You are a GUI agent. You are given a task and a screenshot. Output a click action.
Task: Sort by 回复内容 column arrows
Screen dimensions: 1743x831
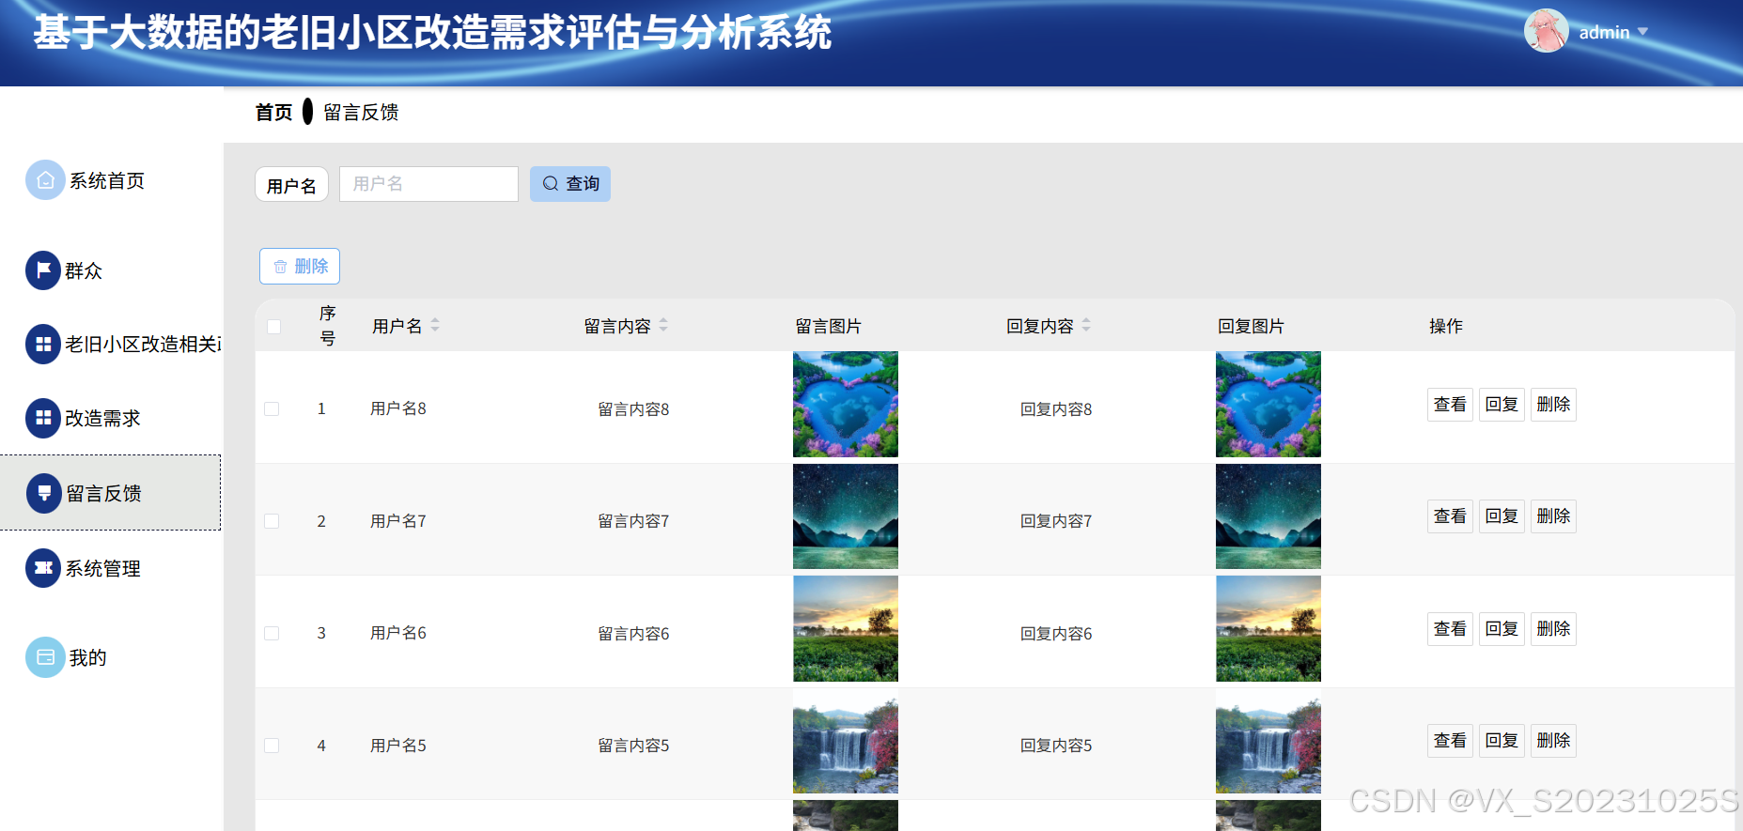click(x=1086, y=325)
